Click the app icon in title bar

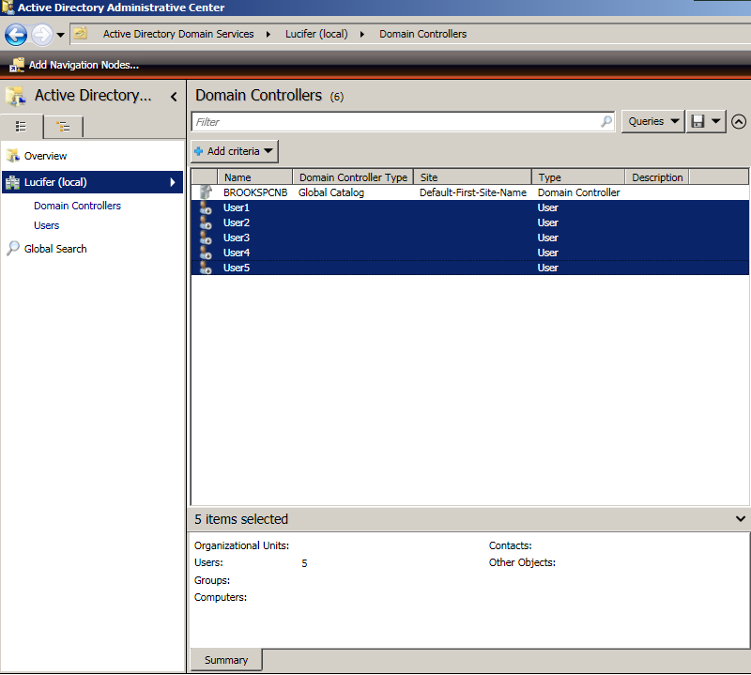[8, 8]
